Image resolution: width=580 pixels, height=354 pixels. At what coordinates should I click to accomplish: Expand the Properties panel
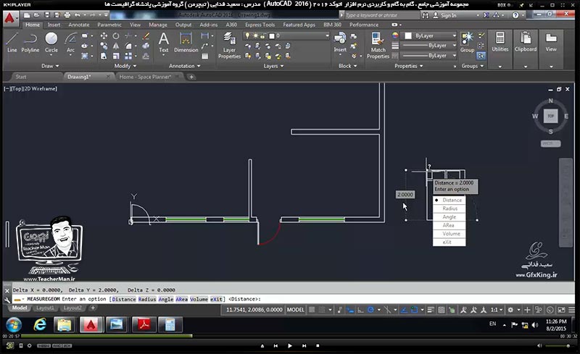409,66
